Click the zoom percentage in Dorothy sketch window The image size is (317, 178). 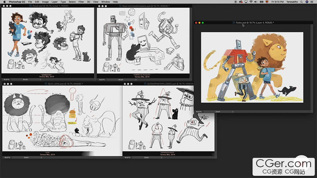(x=6, y=79)
